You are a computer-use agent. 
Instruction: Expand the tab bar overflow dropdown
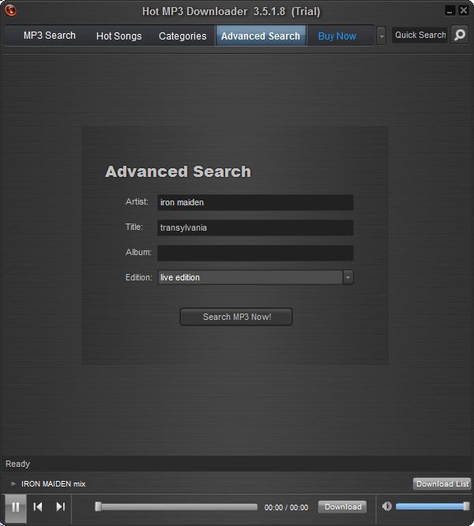[382, 36]
